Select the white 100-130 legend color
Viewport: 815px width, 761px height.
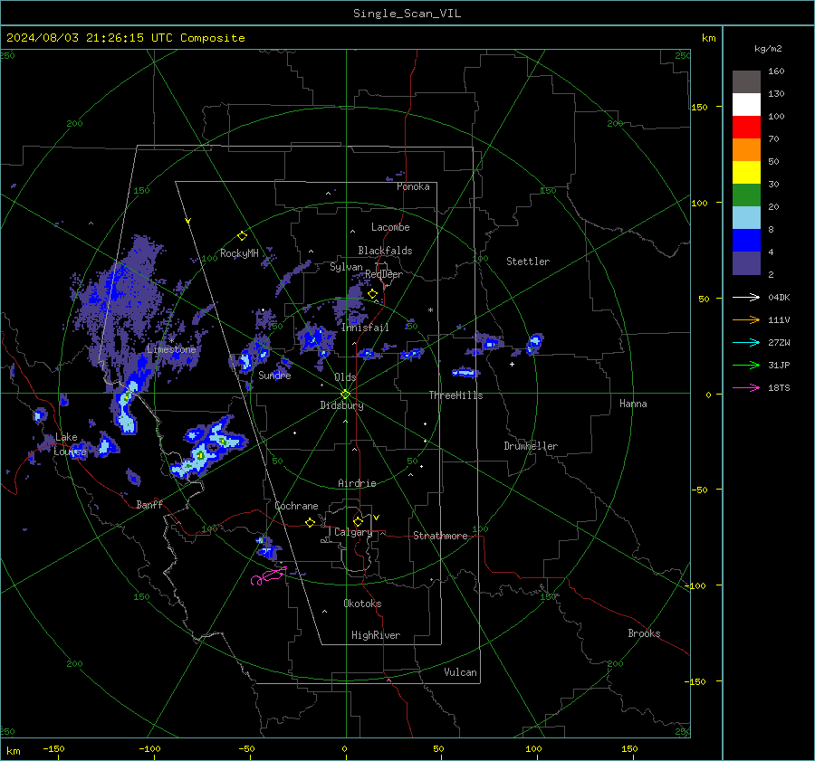746,105
